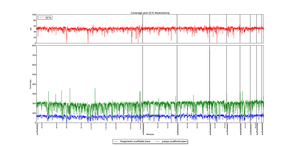Select the GC% legend entry
Image resolution: width=293 pixels, height=146 pixels.
pyautogui.click(x=48, y=18)
